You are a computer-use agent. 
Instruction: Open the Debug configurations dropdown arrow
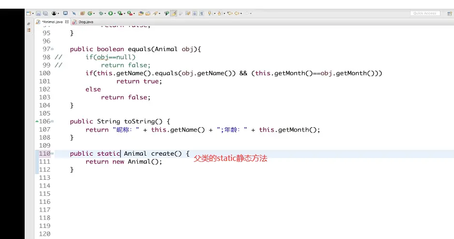105,13
